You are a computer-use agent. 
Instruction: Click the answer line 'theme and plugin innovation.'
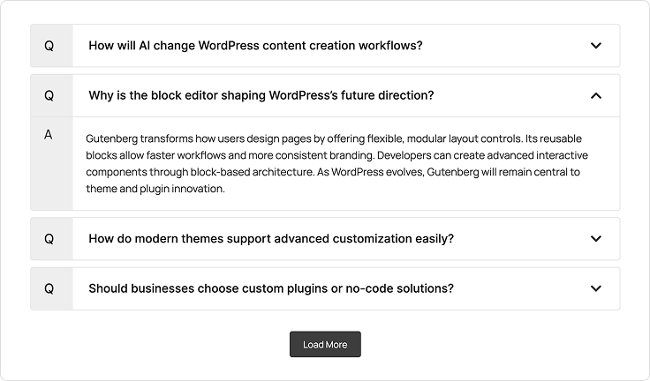pos(155,189)
